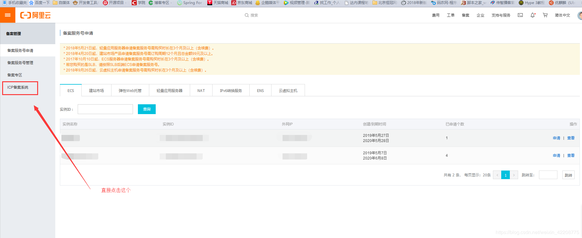Open 找工作 bookmark
The image size is (582, 238).
coord(327,3)
